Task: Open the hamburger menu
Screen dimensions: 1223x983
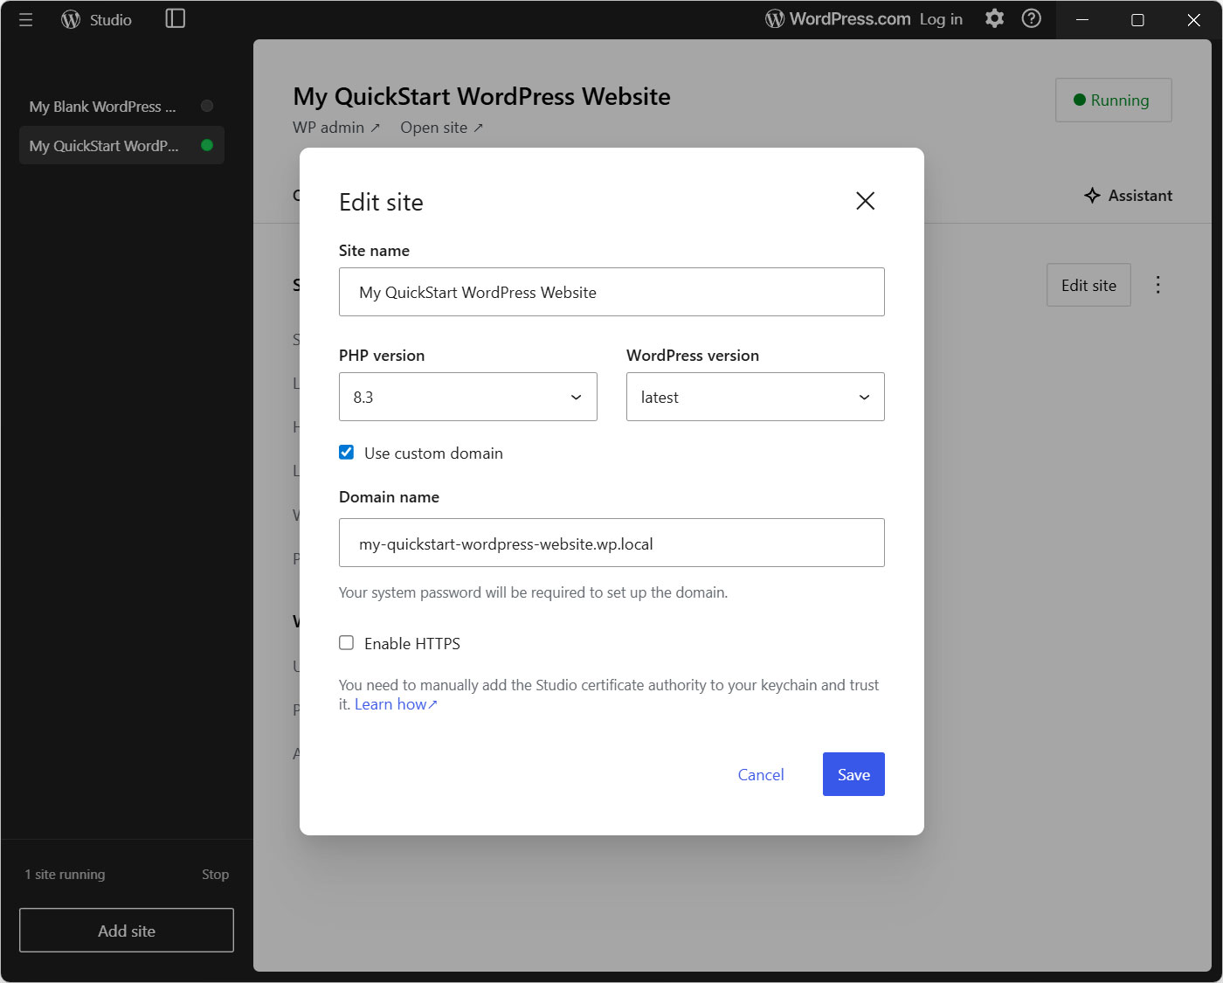Action: coord(25,19)
